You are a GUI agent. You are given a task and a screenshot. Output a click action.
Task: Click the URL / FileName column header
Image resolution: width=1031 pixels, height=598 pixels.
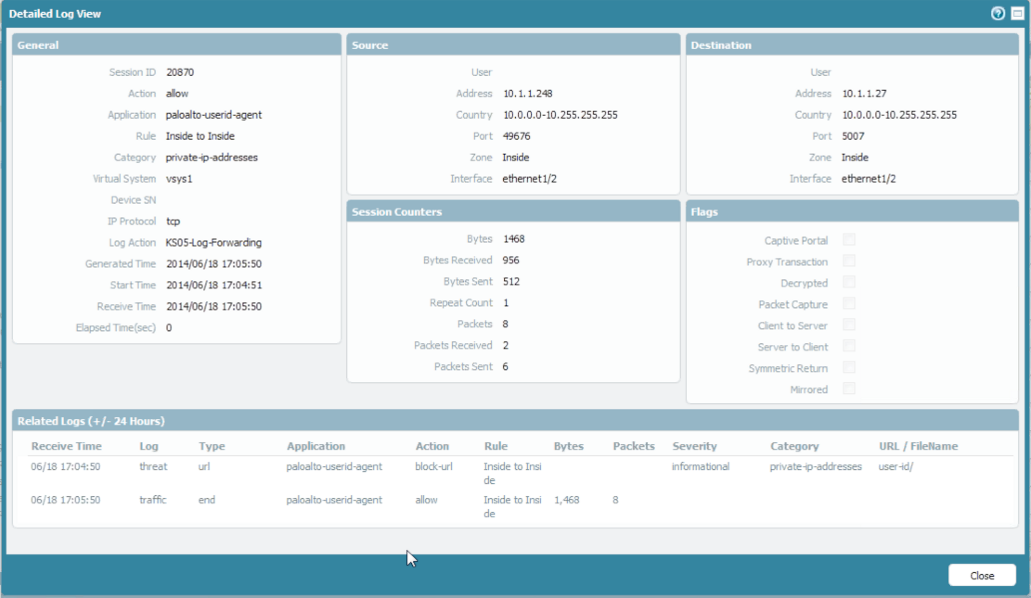918,446
